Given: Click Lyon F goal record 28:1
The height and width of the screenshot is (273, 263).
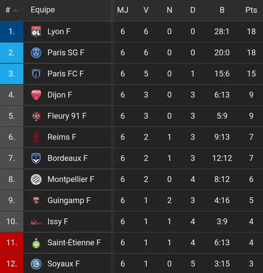Looking at the screenshot, I should [222, 32].
